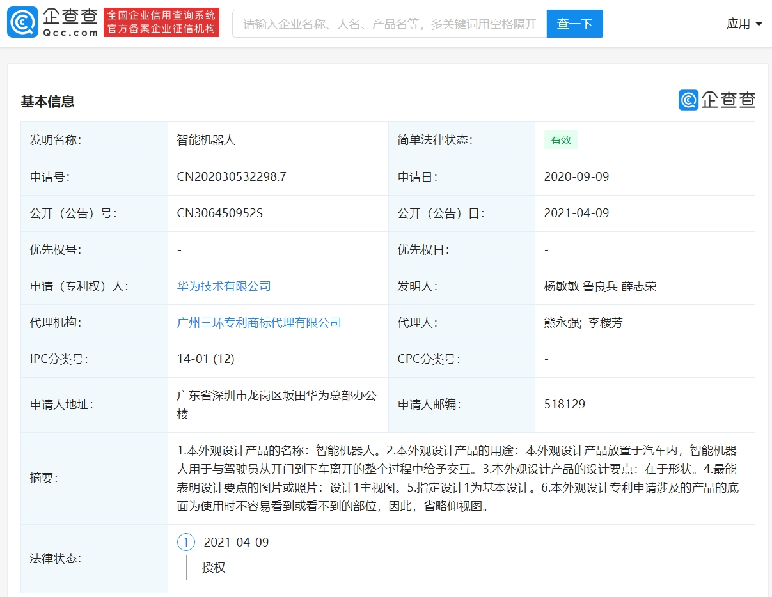Select application number CN202030532298.7
Image resolution: width=772 pixels, height=597 pixels.
(x=232, y=177)
